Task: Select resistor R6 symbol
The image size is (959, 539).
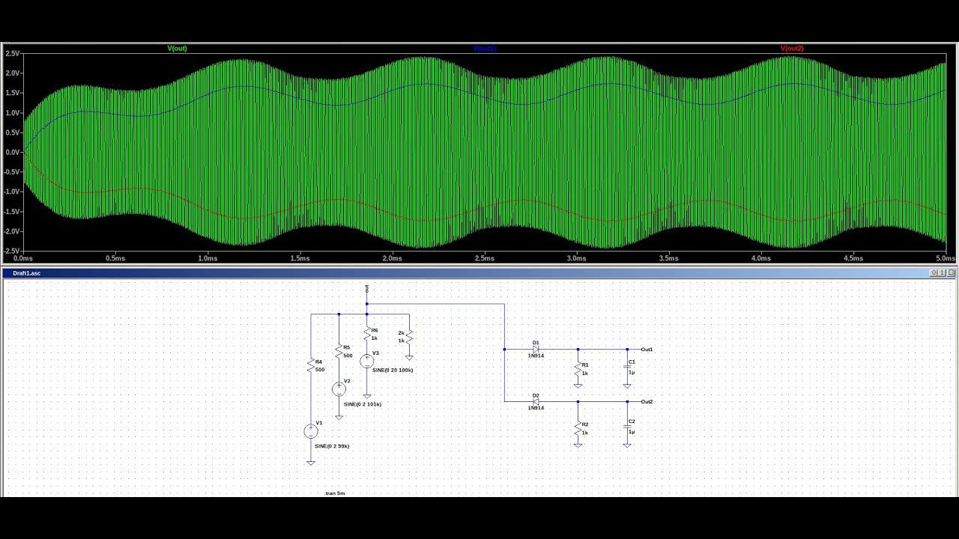Action: coord(366,333)
